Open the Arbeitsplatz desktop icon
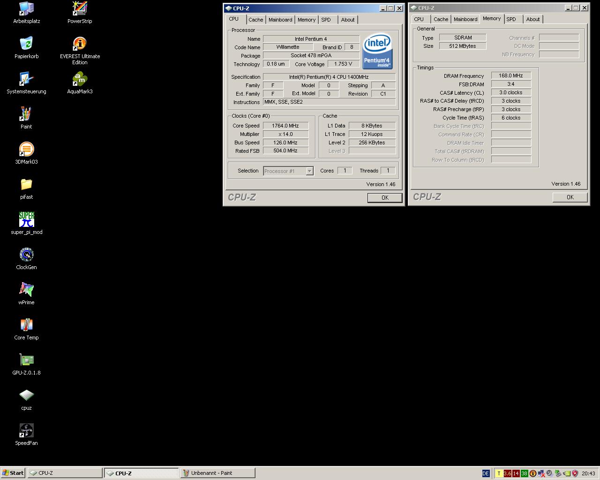600x480 pixels. pos(26,12)
